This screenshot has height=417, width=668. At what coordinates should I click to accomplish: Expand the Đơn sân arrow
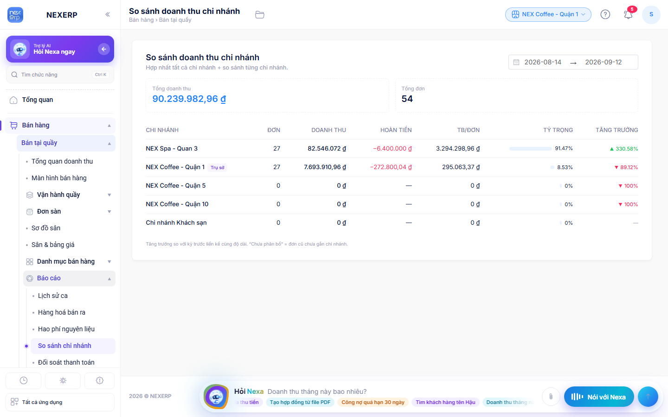pyautogui.click(x=109, y=212)
